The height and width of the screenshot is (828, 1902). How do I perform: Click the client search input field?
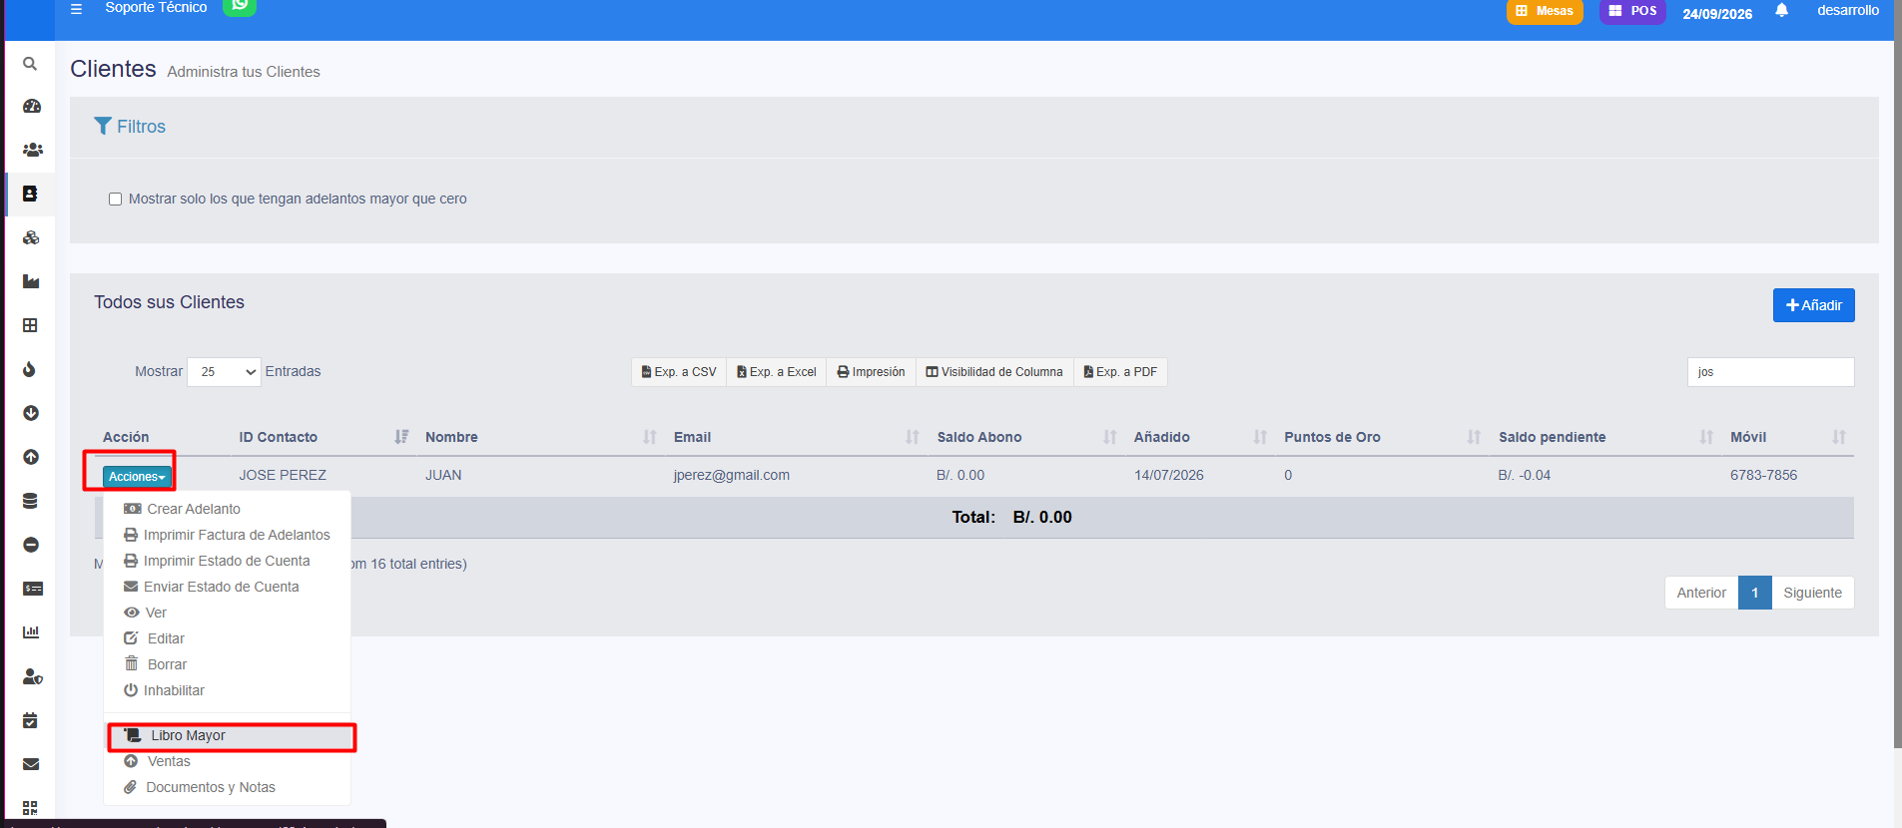pyautogui.click(x=1770, y=372)
